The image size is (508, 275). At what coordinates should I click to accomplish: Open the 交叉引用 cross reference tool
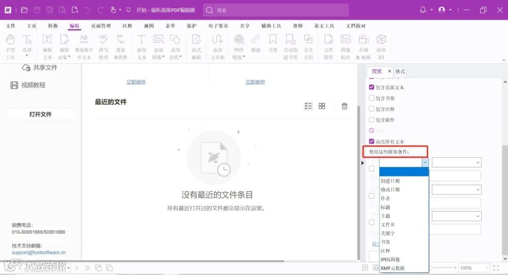308,47
